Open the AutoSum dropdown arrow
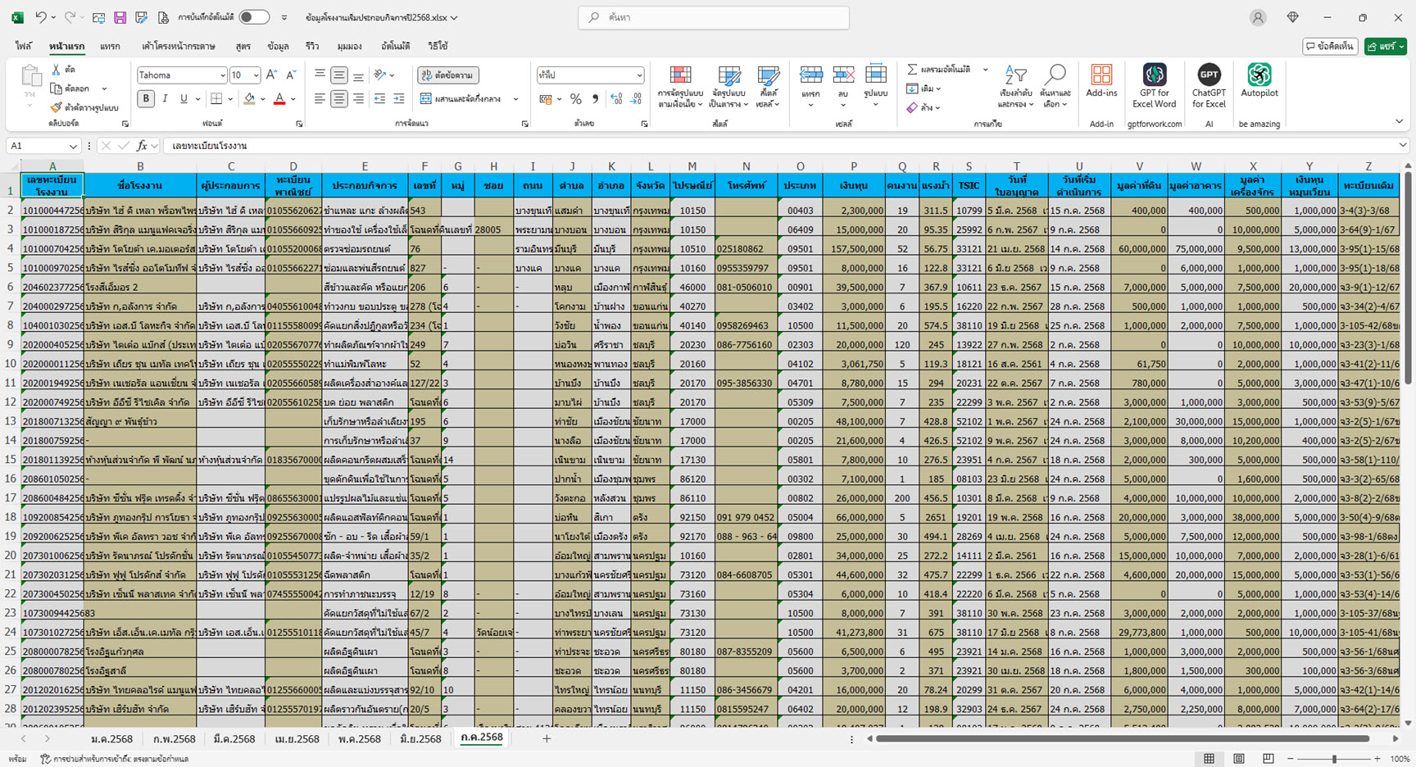 (x=985, y=70)
